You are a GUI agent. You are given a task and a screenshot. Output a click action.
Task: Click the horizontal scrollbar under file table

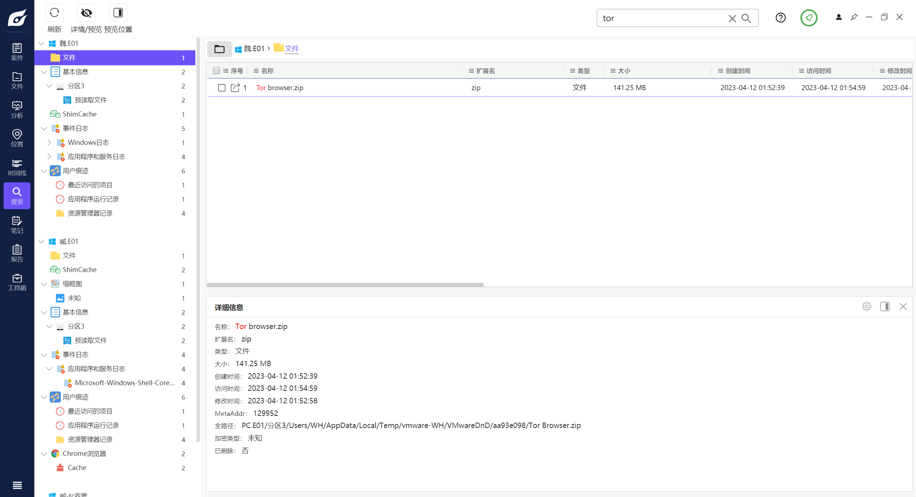345,285
